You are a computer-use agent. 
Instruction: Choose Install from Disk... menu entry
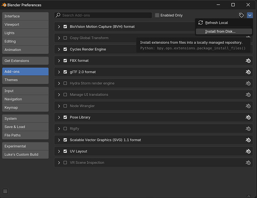click(x=224, y=31)
